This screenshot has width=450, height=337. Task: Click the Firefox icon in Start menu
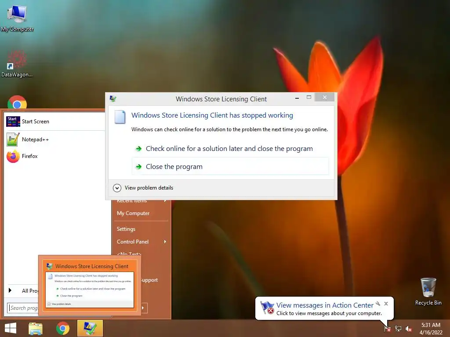click(x=13, y=156)
